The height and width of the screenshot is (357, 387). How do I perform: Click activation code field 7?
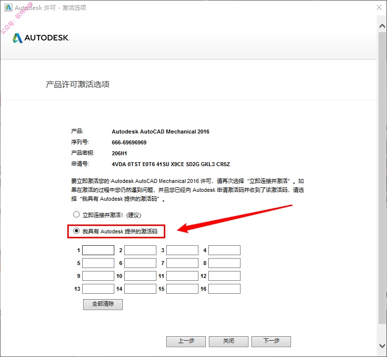pos(183,263)
